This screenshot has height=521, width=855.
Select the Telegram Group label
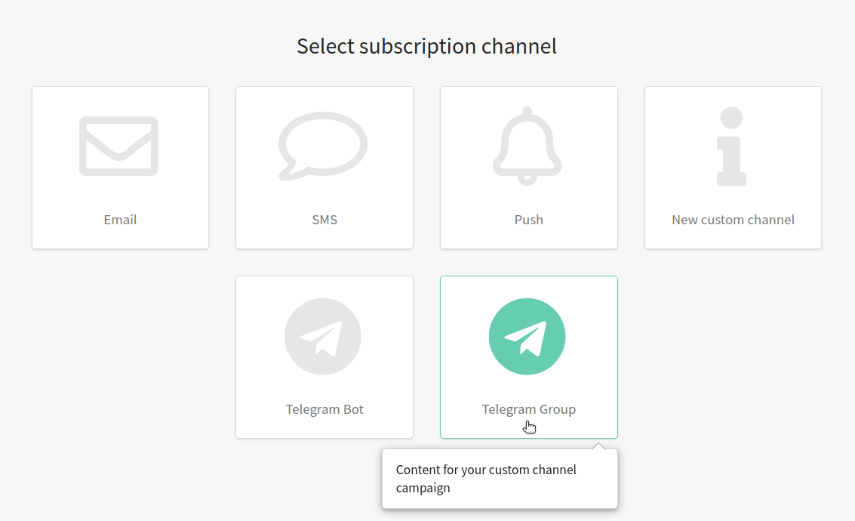point(529,409)
